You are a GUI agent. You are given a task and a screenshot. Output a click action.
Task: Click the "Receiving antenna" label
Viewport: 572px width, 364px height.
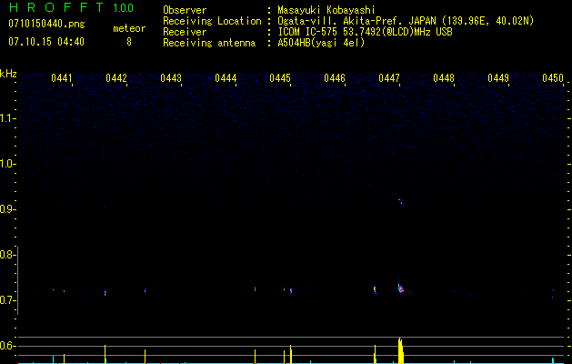click(x=209, y=43)
